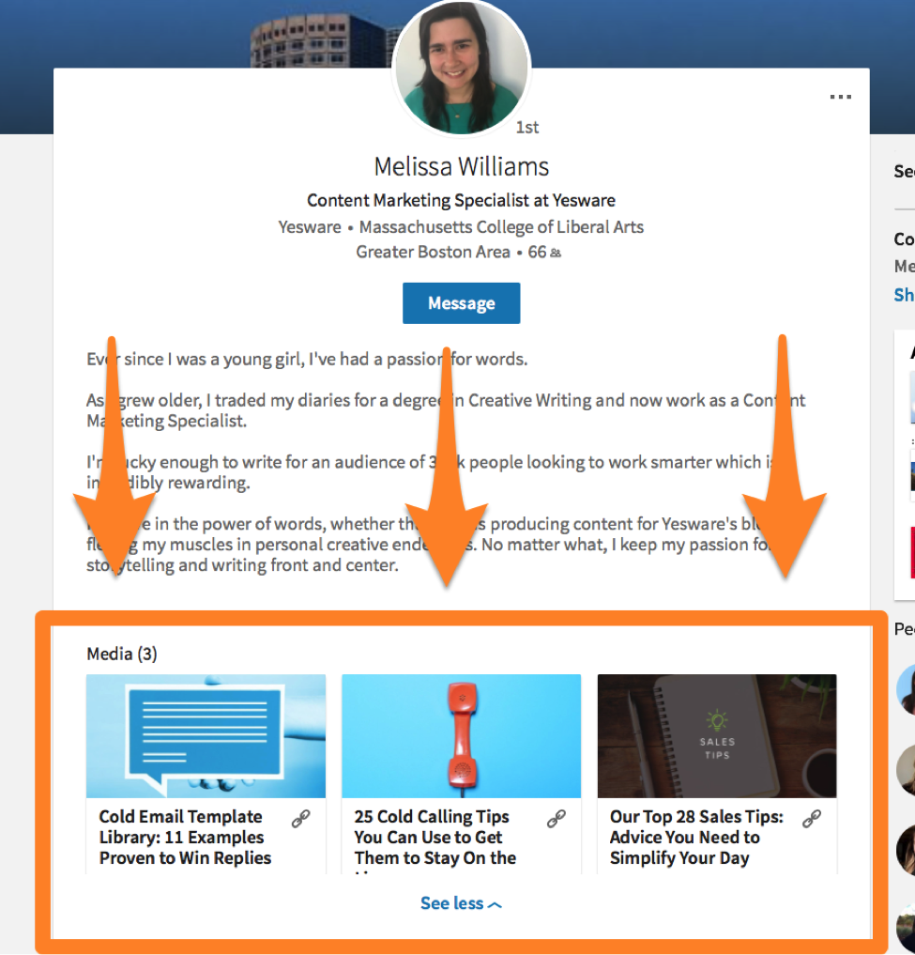This screenshot has width=915, height=955.
Task: Open the Sales Tips notebook media thumbnail
Action: pyautogui.click(x=716, y=736)
